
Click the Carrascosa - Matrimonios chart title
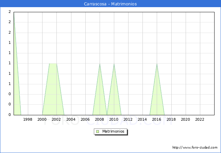tap(111, 4)
